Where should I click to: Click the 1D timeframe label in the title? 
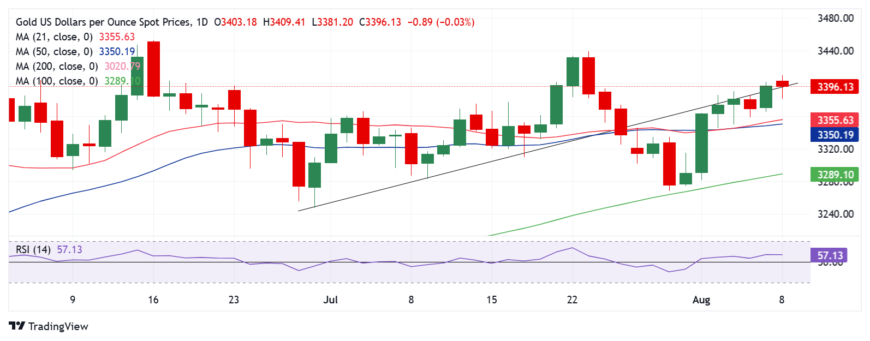[202, 22]
